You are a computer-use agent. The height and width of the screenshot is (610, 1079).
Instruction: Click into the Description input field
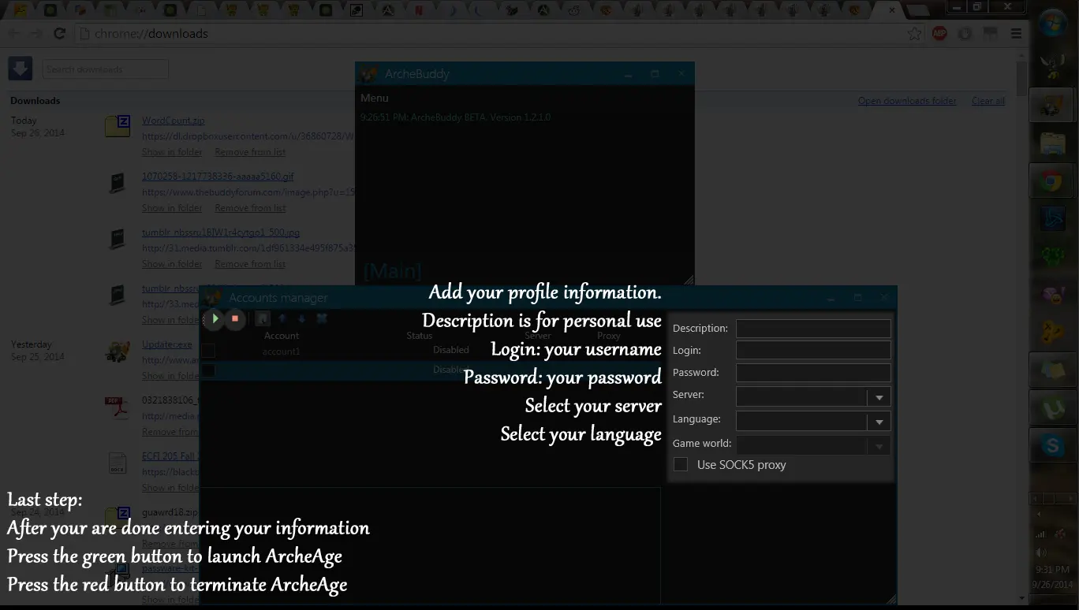click(x=812, y=329)
